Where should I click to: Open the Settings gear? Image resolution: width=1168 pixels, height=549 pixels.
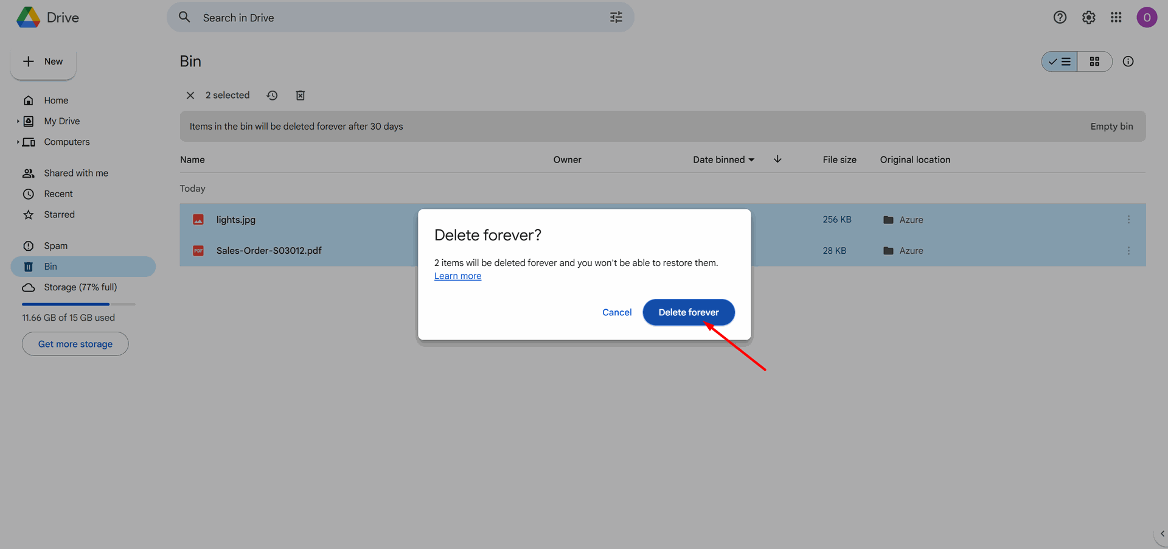1088,18
